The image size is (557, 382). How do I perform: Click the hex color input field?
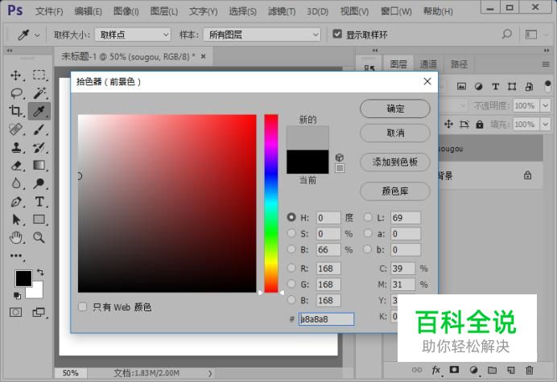coord(326,318)
